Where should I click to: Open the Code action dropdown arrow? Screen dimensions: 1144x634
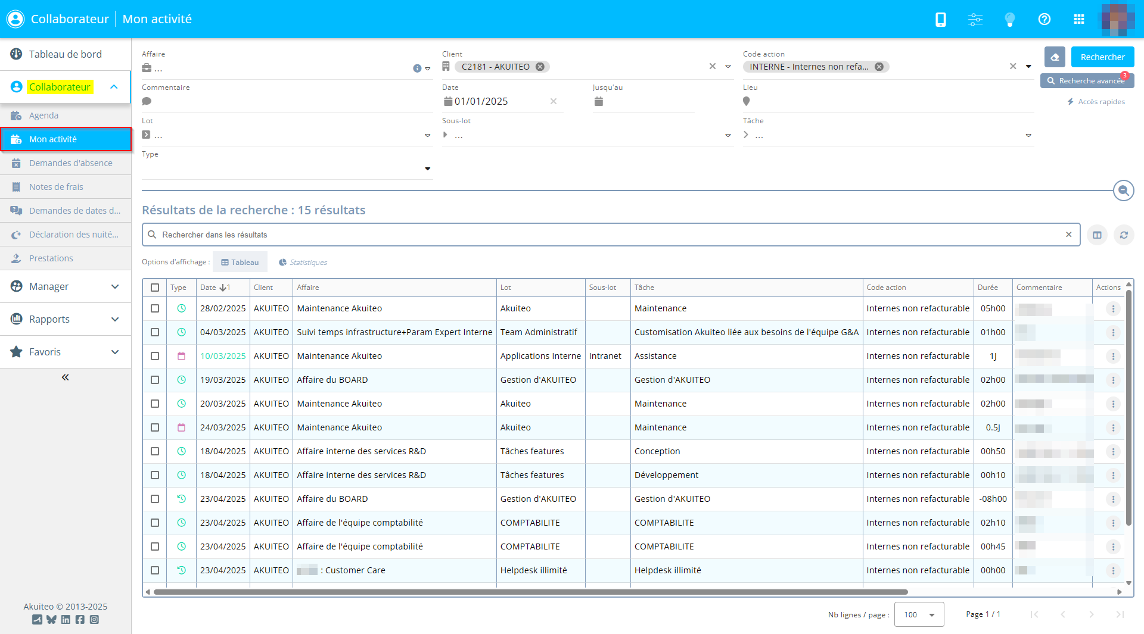click(x=1028, y=67)
